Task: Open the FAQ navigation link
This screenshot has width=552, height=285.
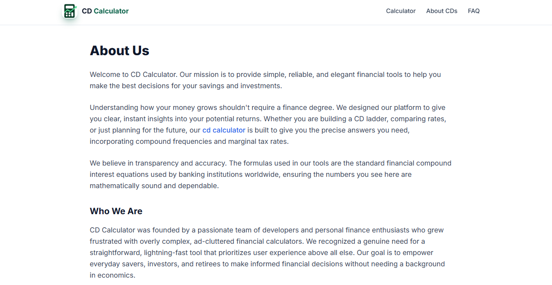Action: coord(474,11)
